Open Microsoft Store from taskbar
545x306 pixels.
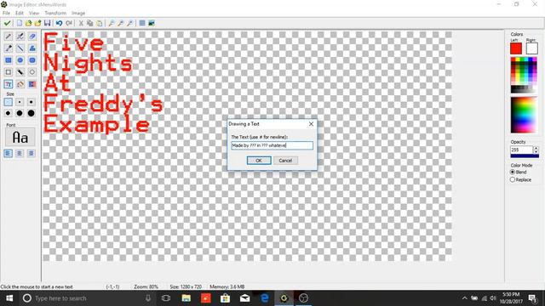pos(225,298)
